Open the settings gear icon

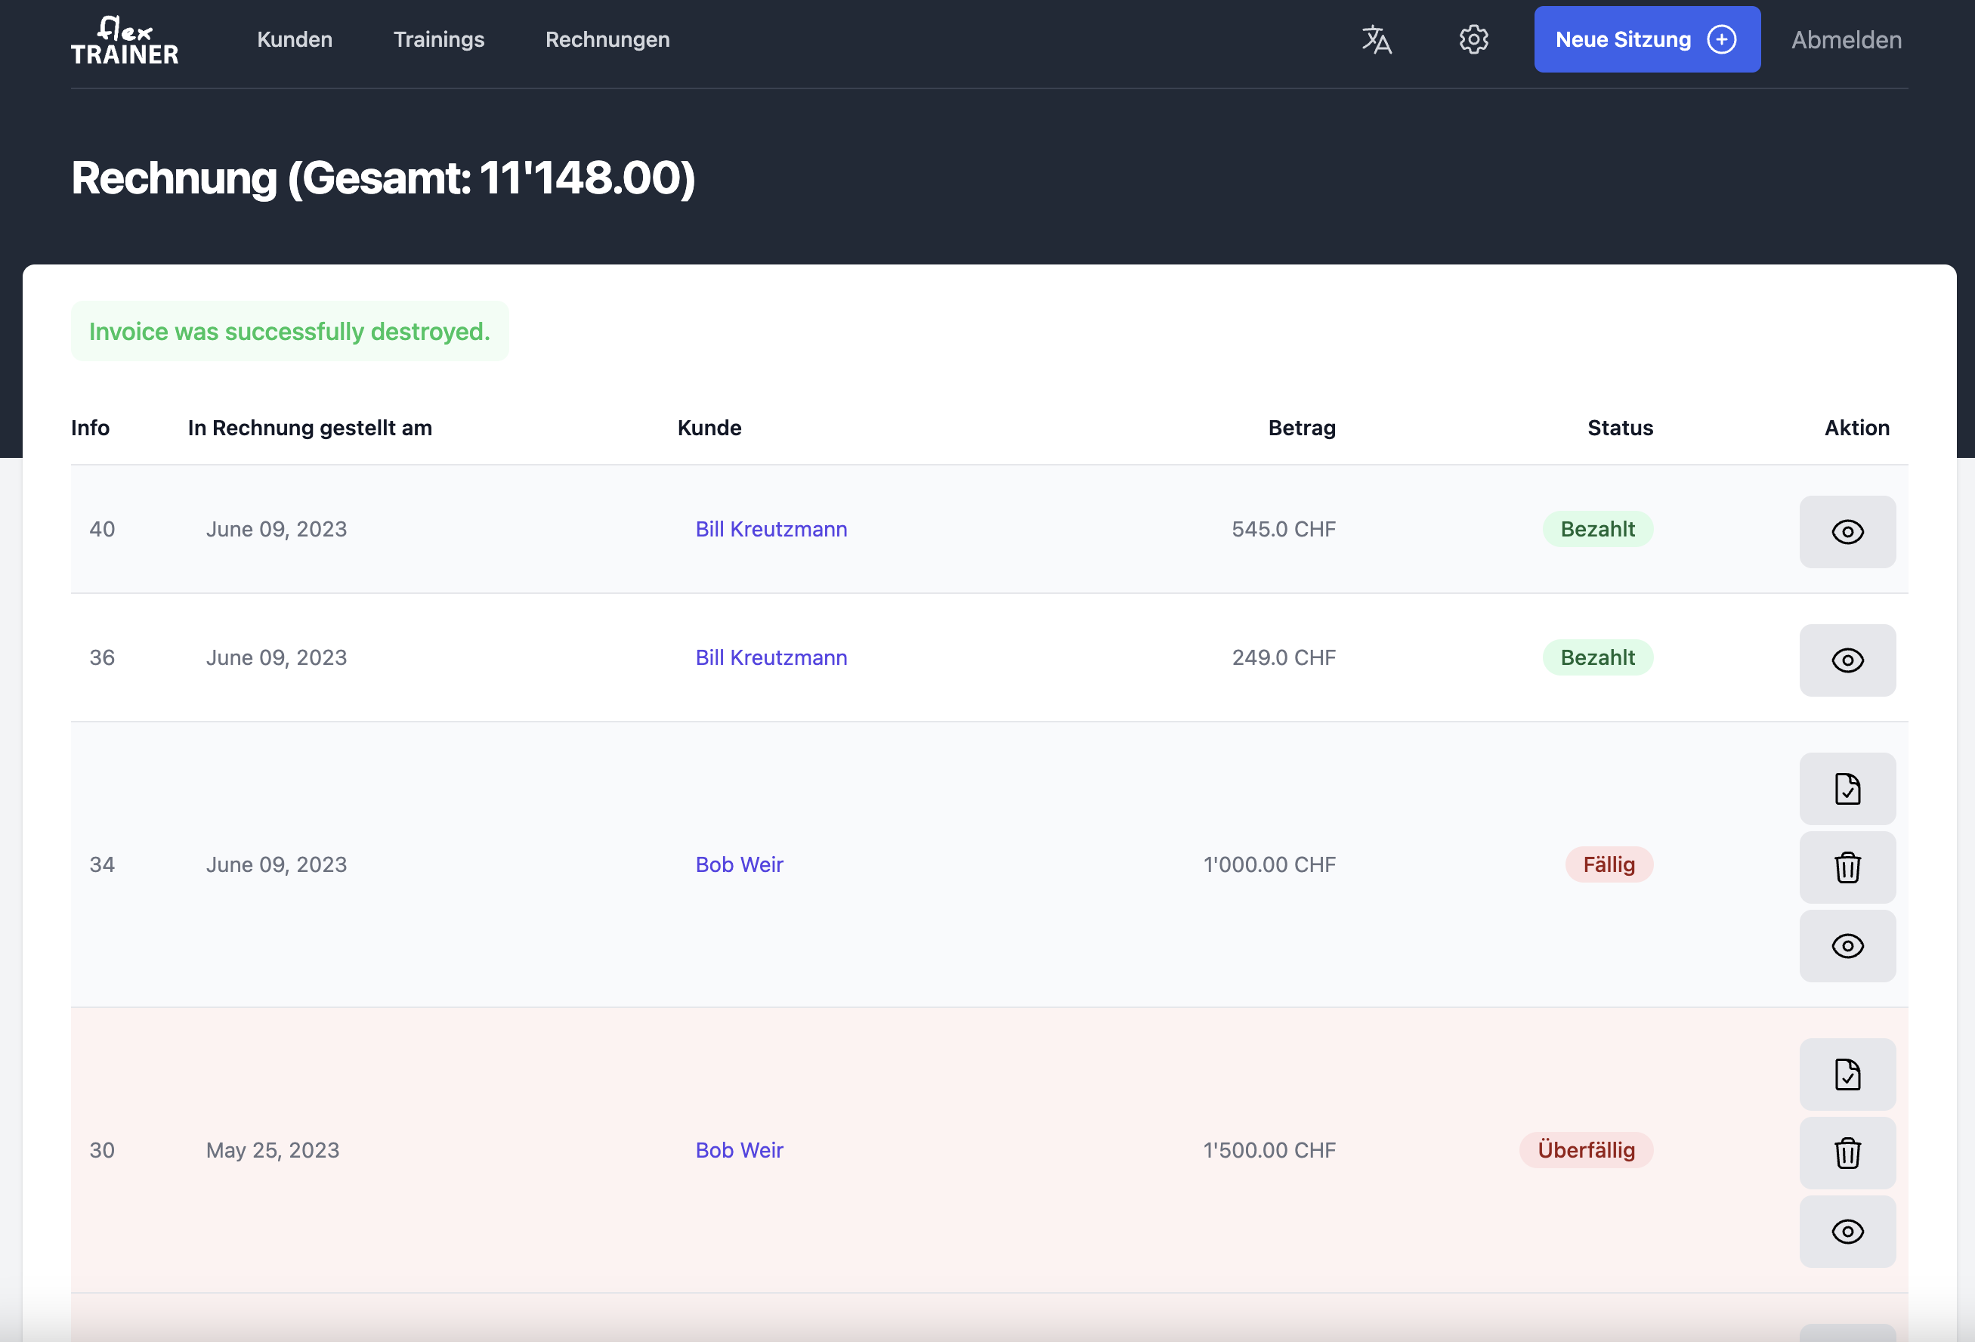tap(1473, 39)
